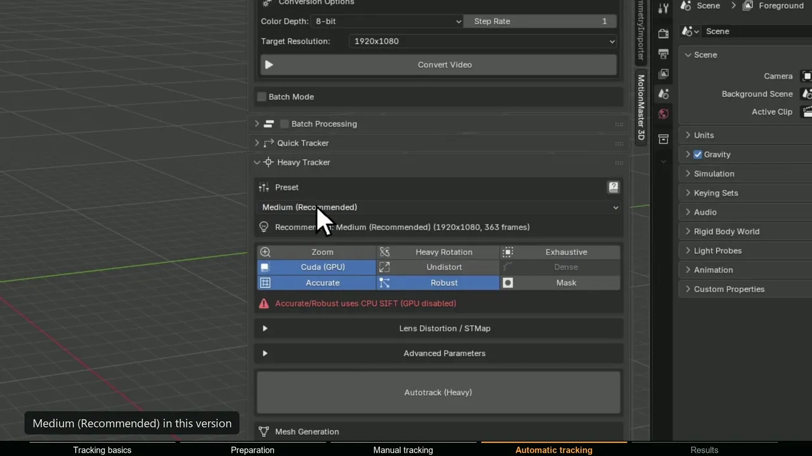
Task: Click the Preset help book icon
Action: click(x=613, y=187)
